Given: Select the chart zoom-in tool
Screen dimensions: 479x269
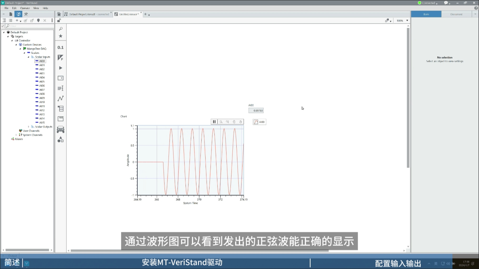Looking at the screenshot, I should (x=221, y=122).
